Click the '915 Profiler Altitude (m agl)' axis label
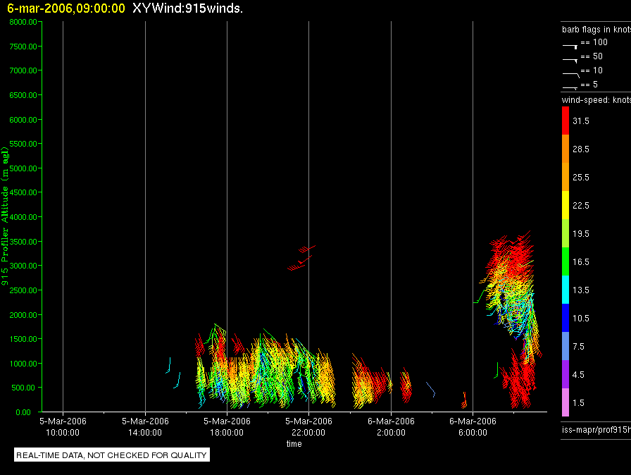631x475 pixels. coord(5,216)
